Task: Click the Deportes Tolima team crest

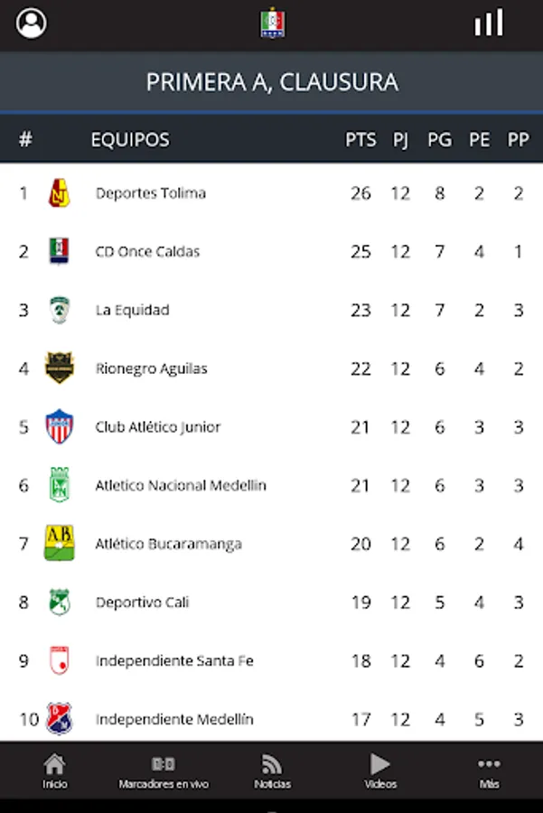Action: coord(60,193)
